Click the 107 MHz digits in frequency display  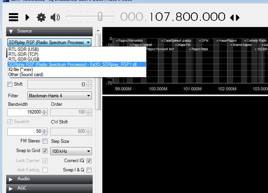point(159,17)
